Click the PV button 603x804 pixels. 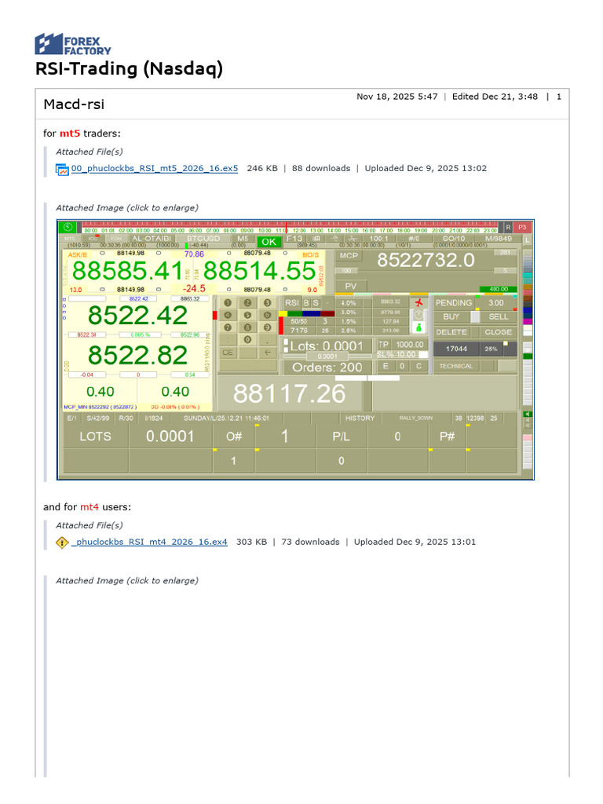[351, 286]
